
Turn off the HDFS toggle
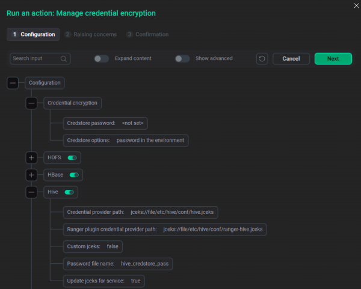tap(72, 158)
